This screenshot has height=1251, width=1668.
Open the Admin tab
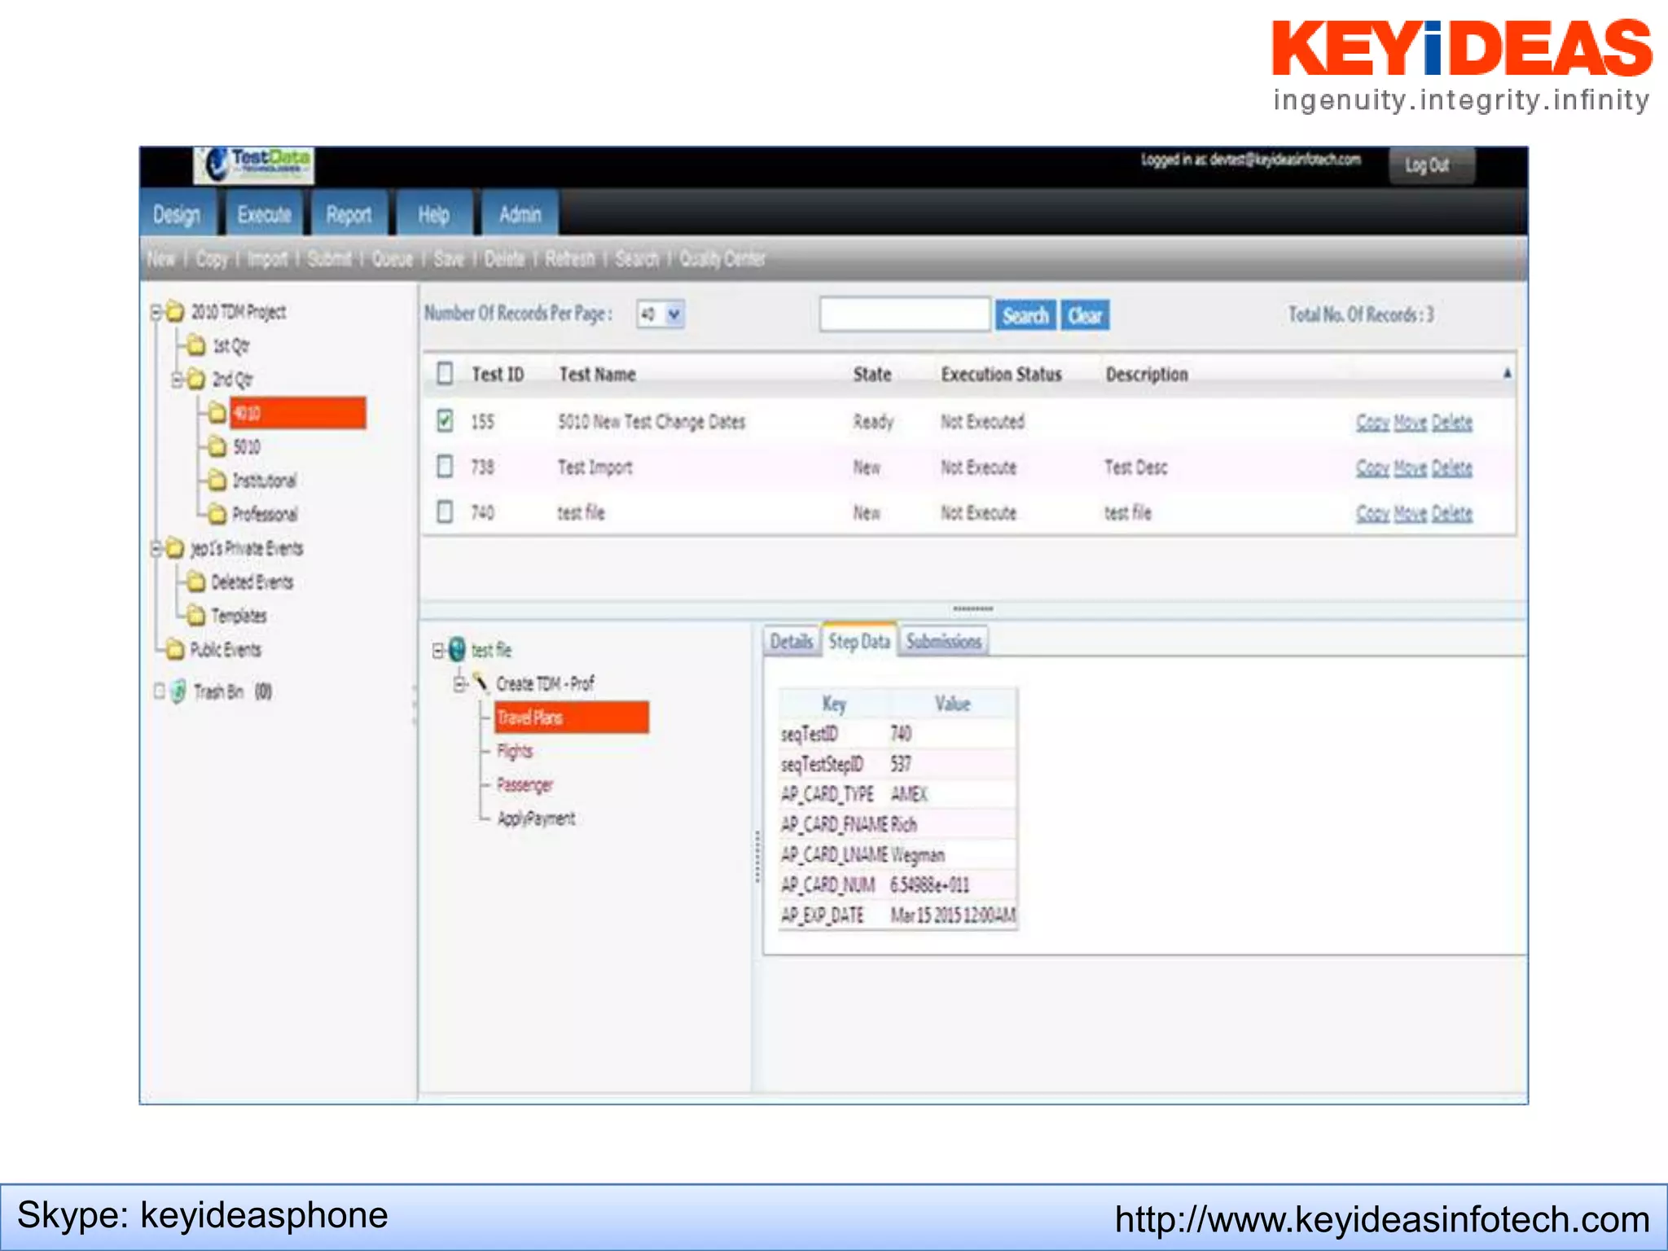520,214
